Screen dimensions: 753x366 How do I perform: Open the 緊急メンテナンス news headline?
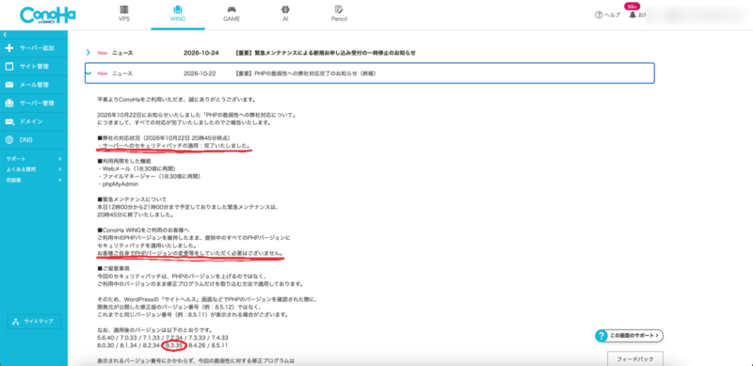coord(325,53)
